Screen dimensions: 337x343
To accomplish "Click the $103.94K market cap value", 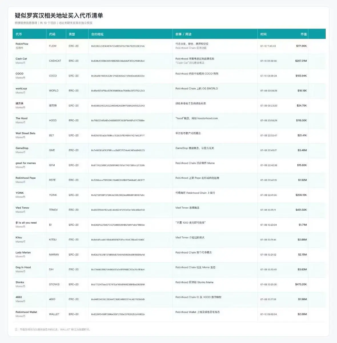I will 301,76.
